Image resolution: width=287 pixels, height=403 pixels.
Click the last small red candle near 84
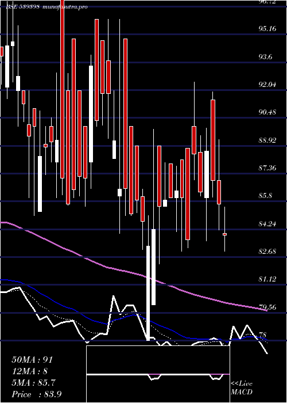(225, 234)
